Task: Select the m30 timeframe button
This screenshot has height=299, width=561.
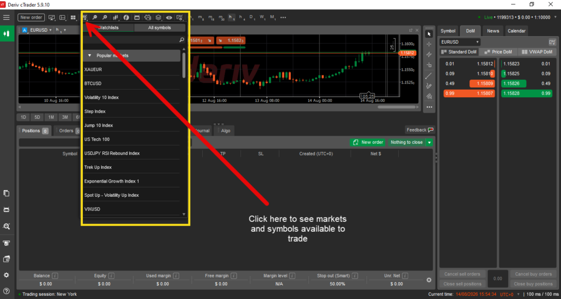Action: tap(221, 17)
